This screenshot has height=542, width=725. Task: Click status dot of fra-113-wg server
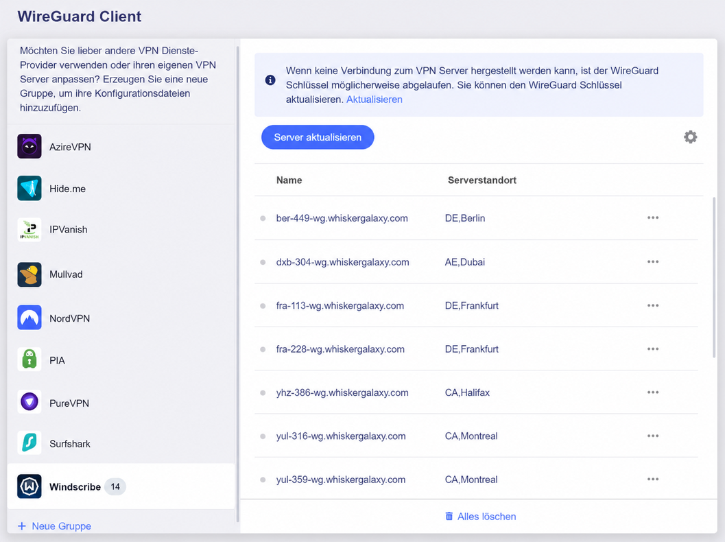pyautogui.click(x=263, y=306)
